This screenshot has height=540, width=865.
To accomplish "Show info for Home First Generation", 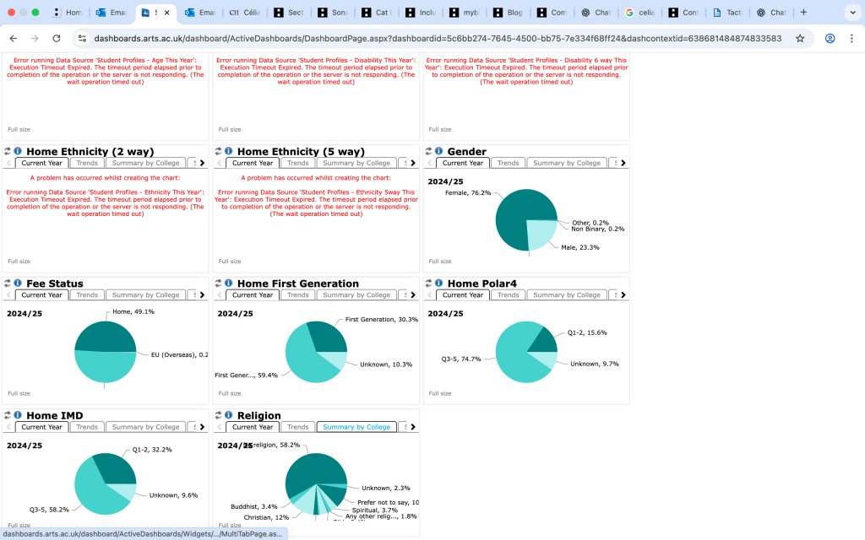I will tap(228, 283).
